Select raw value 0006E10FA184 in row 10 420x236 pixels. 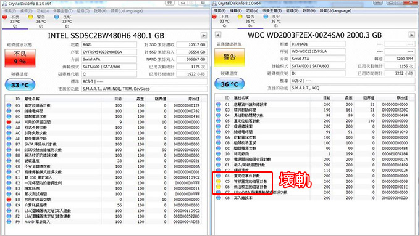[395, 153]
